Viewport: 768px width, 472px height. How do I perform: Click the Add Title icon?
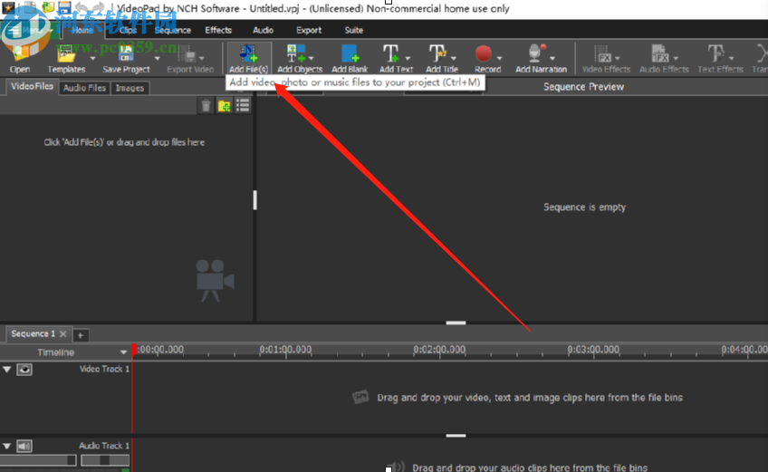[x=437, y=54]
